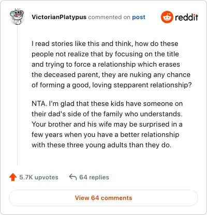Screen dimensions: 207x215
Task: Click the line "their dad's side of the family"
Action: [107, 114]
